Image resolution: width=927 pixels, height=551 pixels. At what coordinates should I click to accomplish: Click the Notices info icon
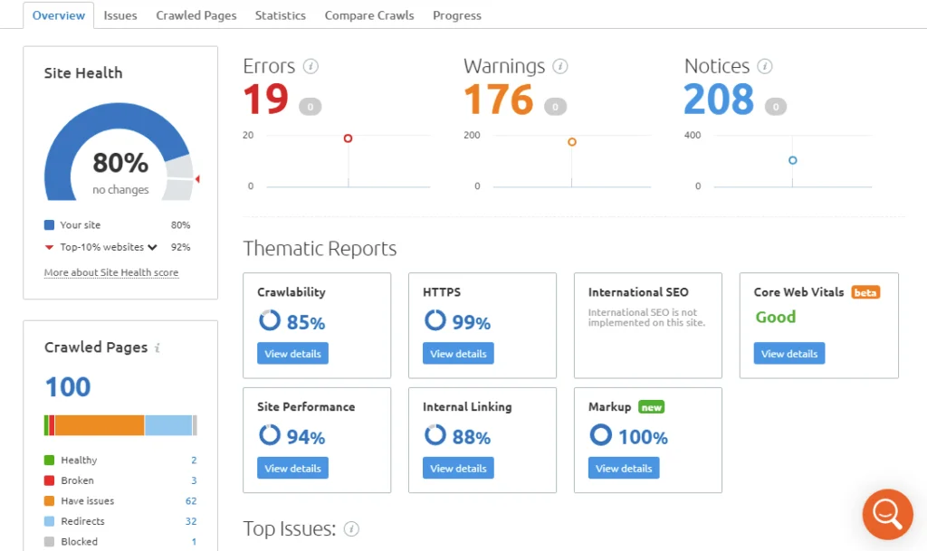(765, 66)
